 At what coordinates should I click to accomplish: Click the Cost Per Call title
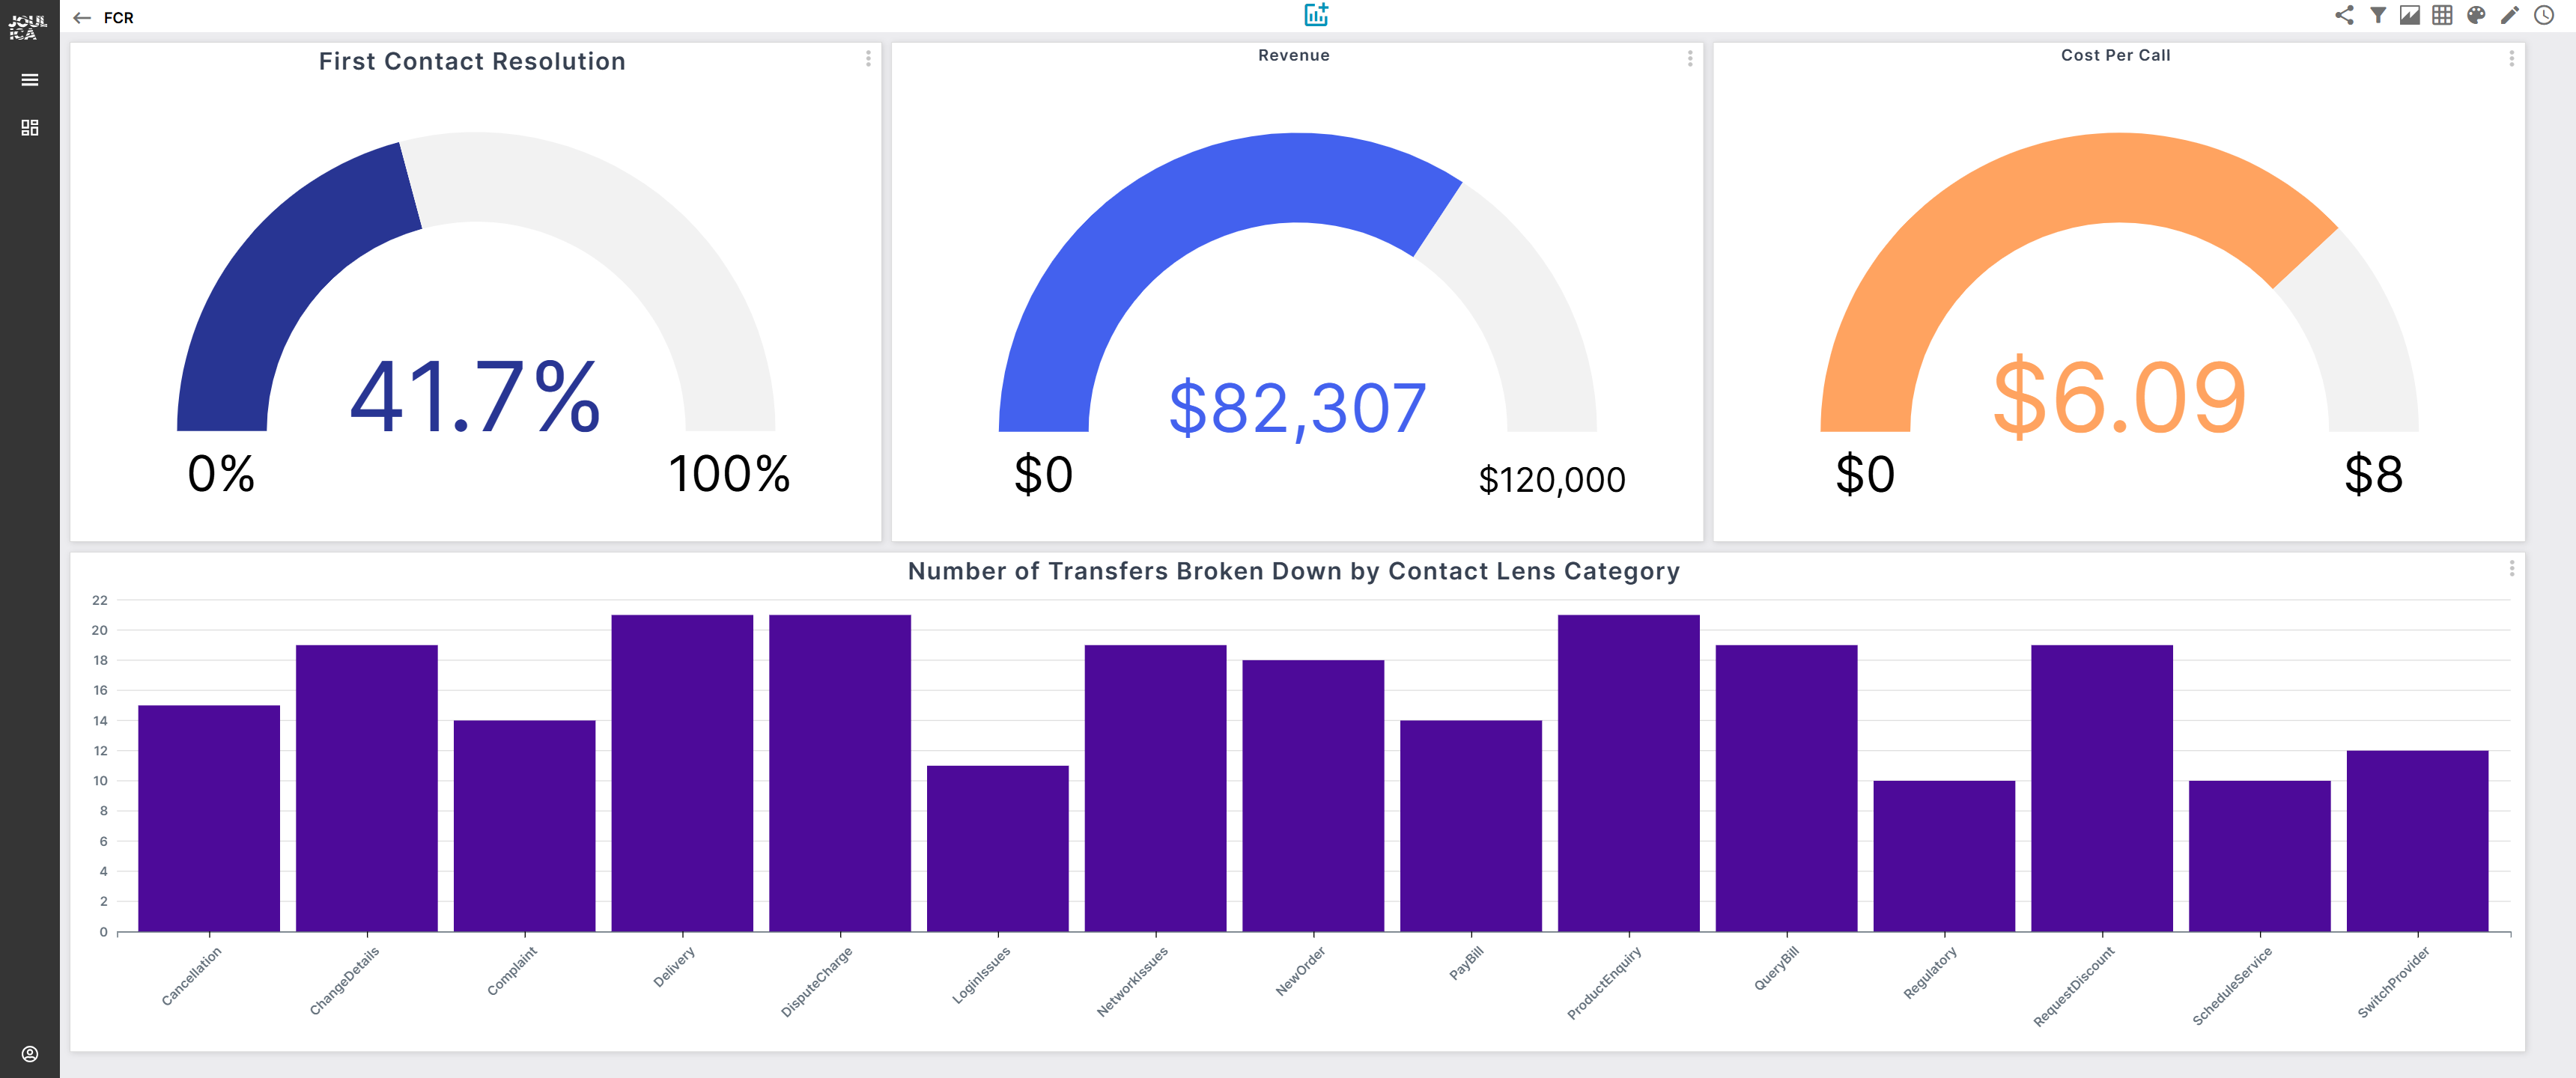pyautogui.click(x=2116, y=55)
